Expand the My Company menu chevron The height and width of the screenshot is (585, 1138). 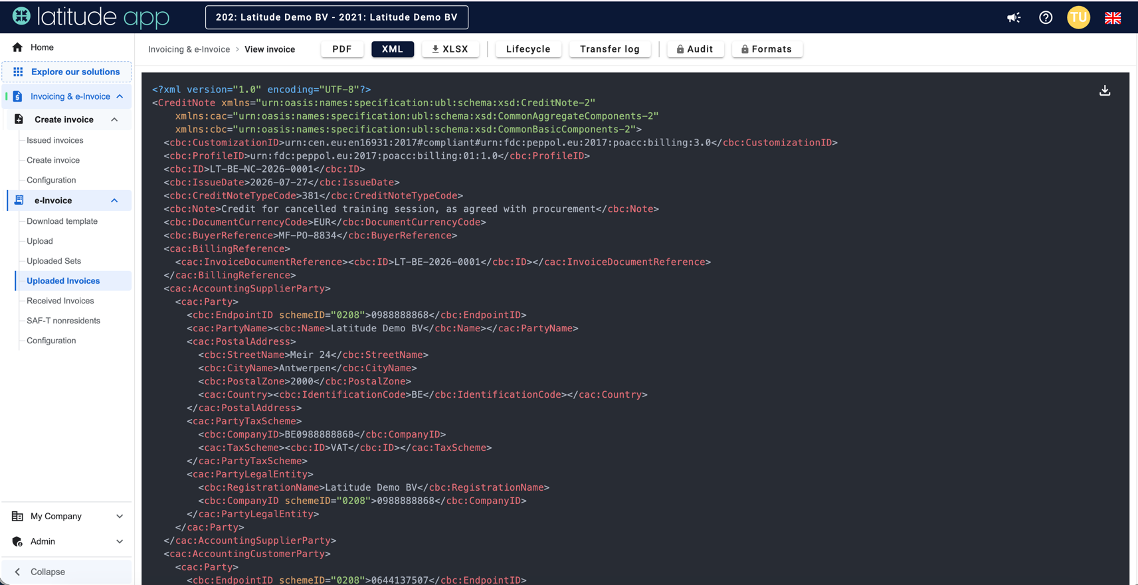pos(120,516)
